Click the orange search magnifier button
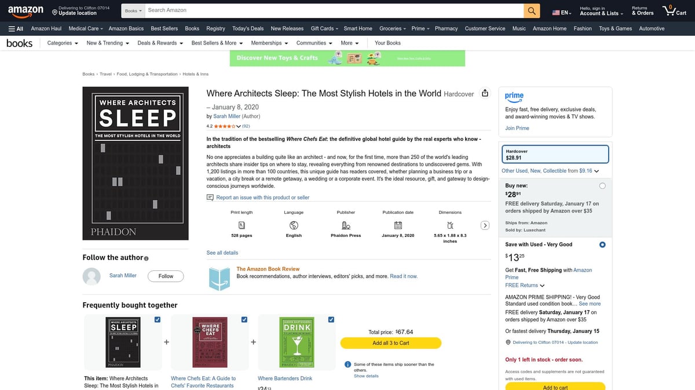The height and width of the screenshot is (390, 695). (x=531, y=10)
